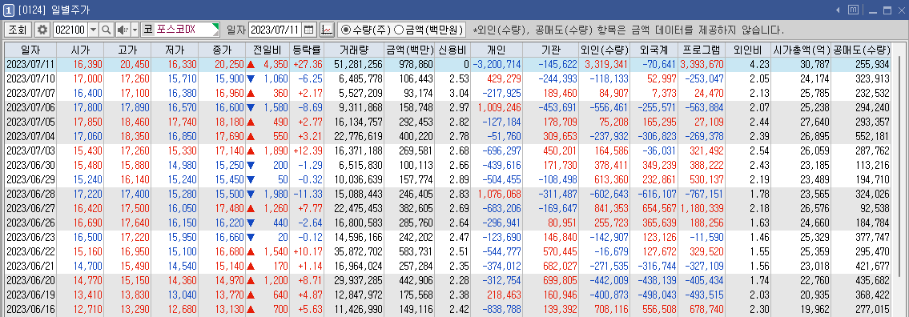Click the change rate +27.36
The width and height of the screenshot is (909, 317).
(x=308, y=64)
